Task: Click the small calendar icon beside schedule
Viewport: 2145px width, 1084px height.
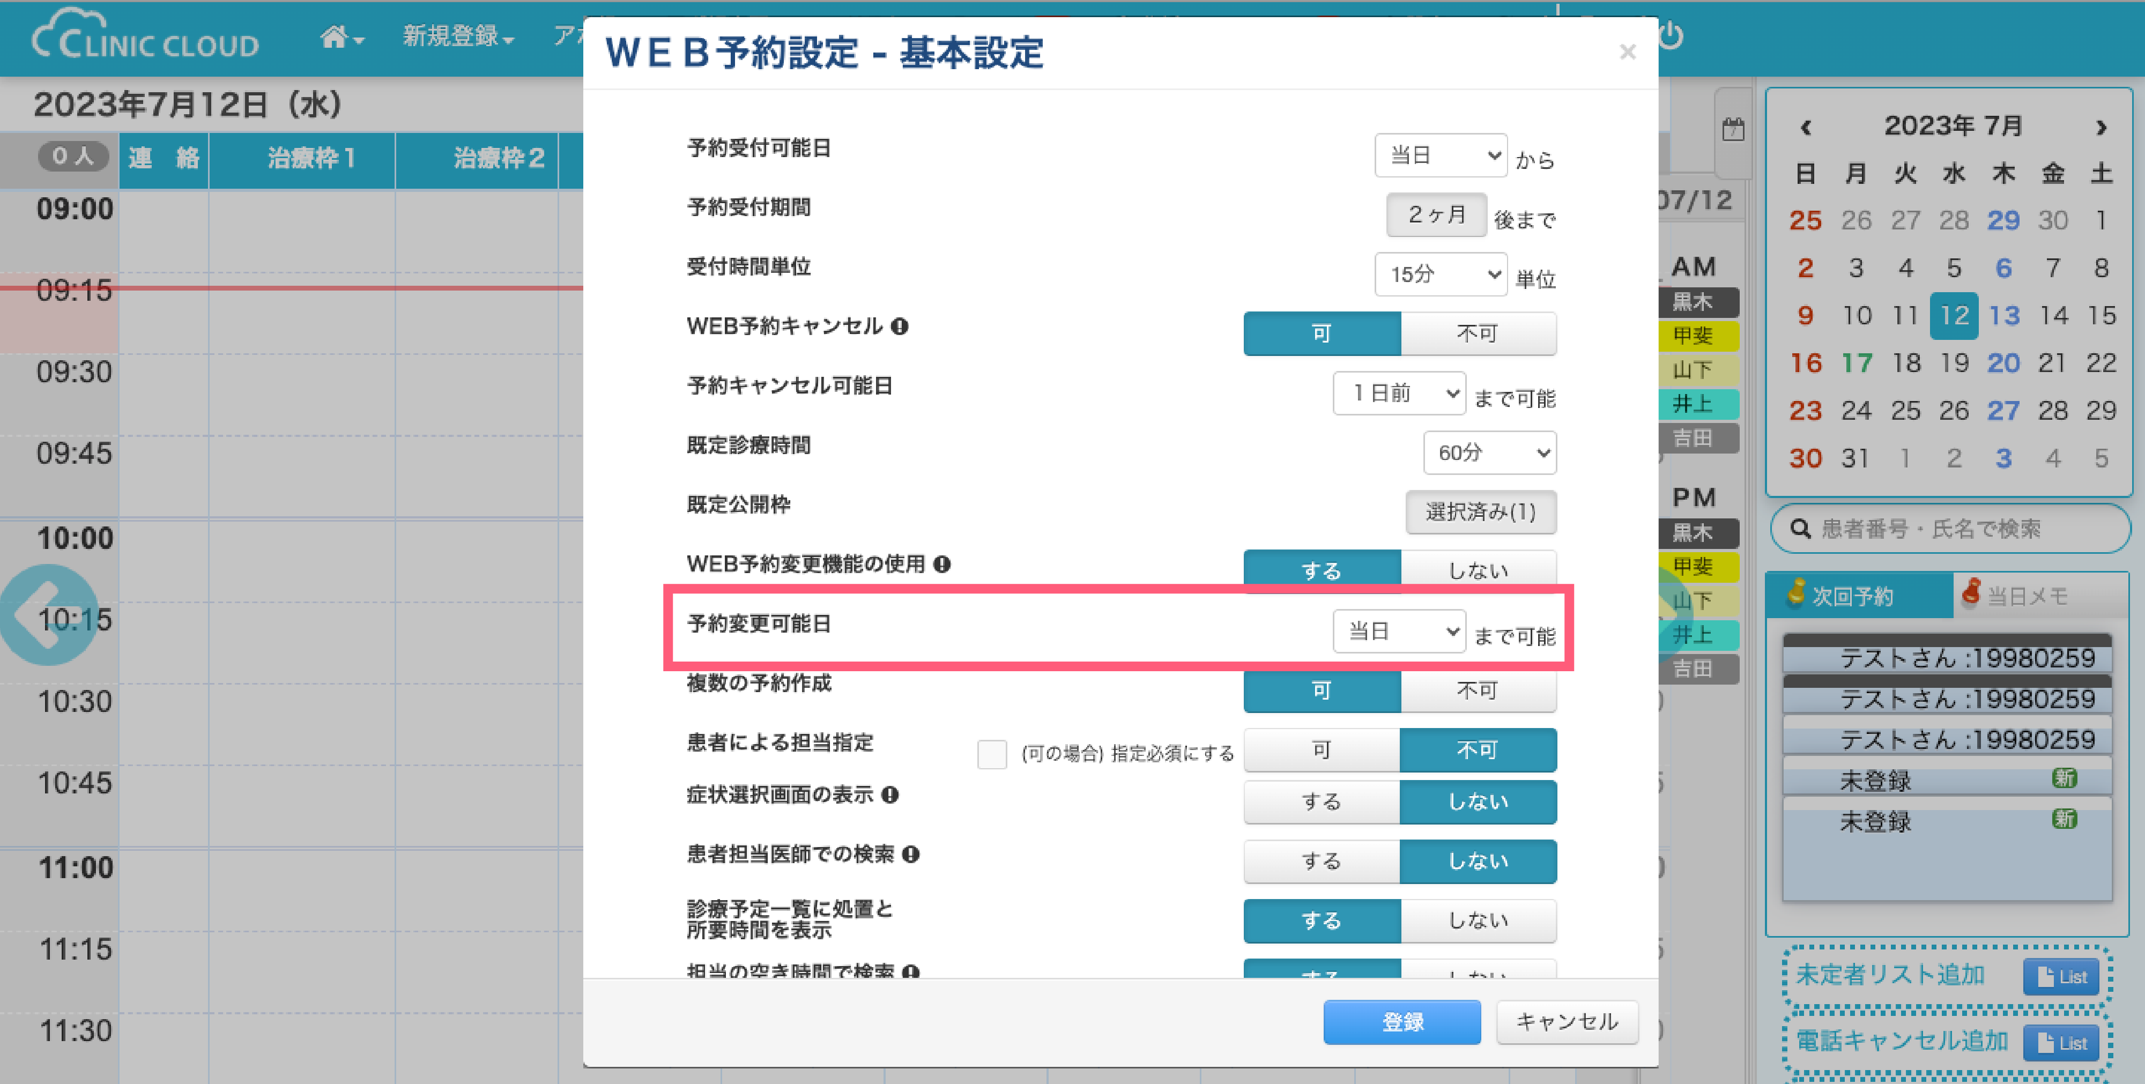Action: point(1733,130)
